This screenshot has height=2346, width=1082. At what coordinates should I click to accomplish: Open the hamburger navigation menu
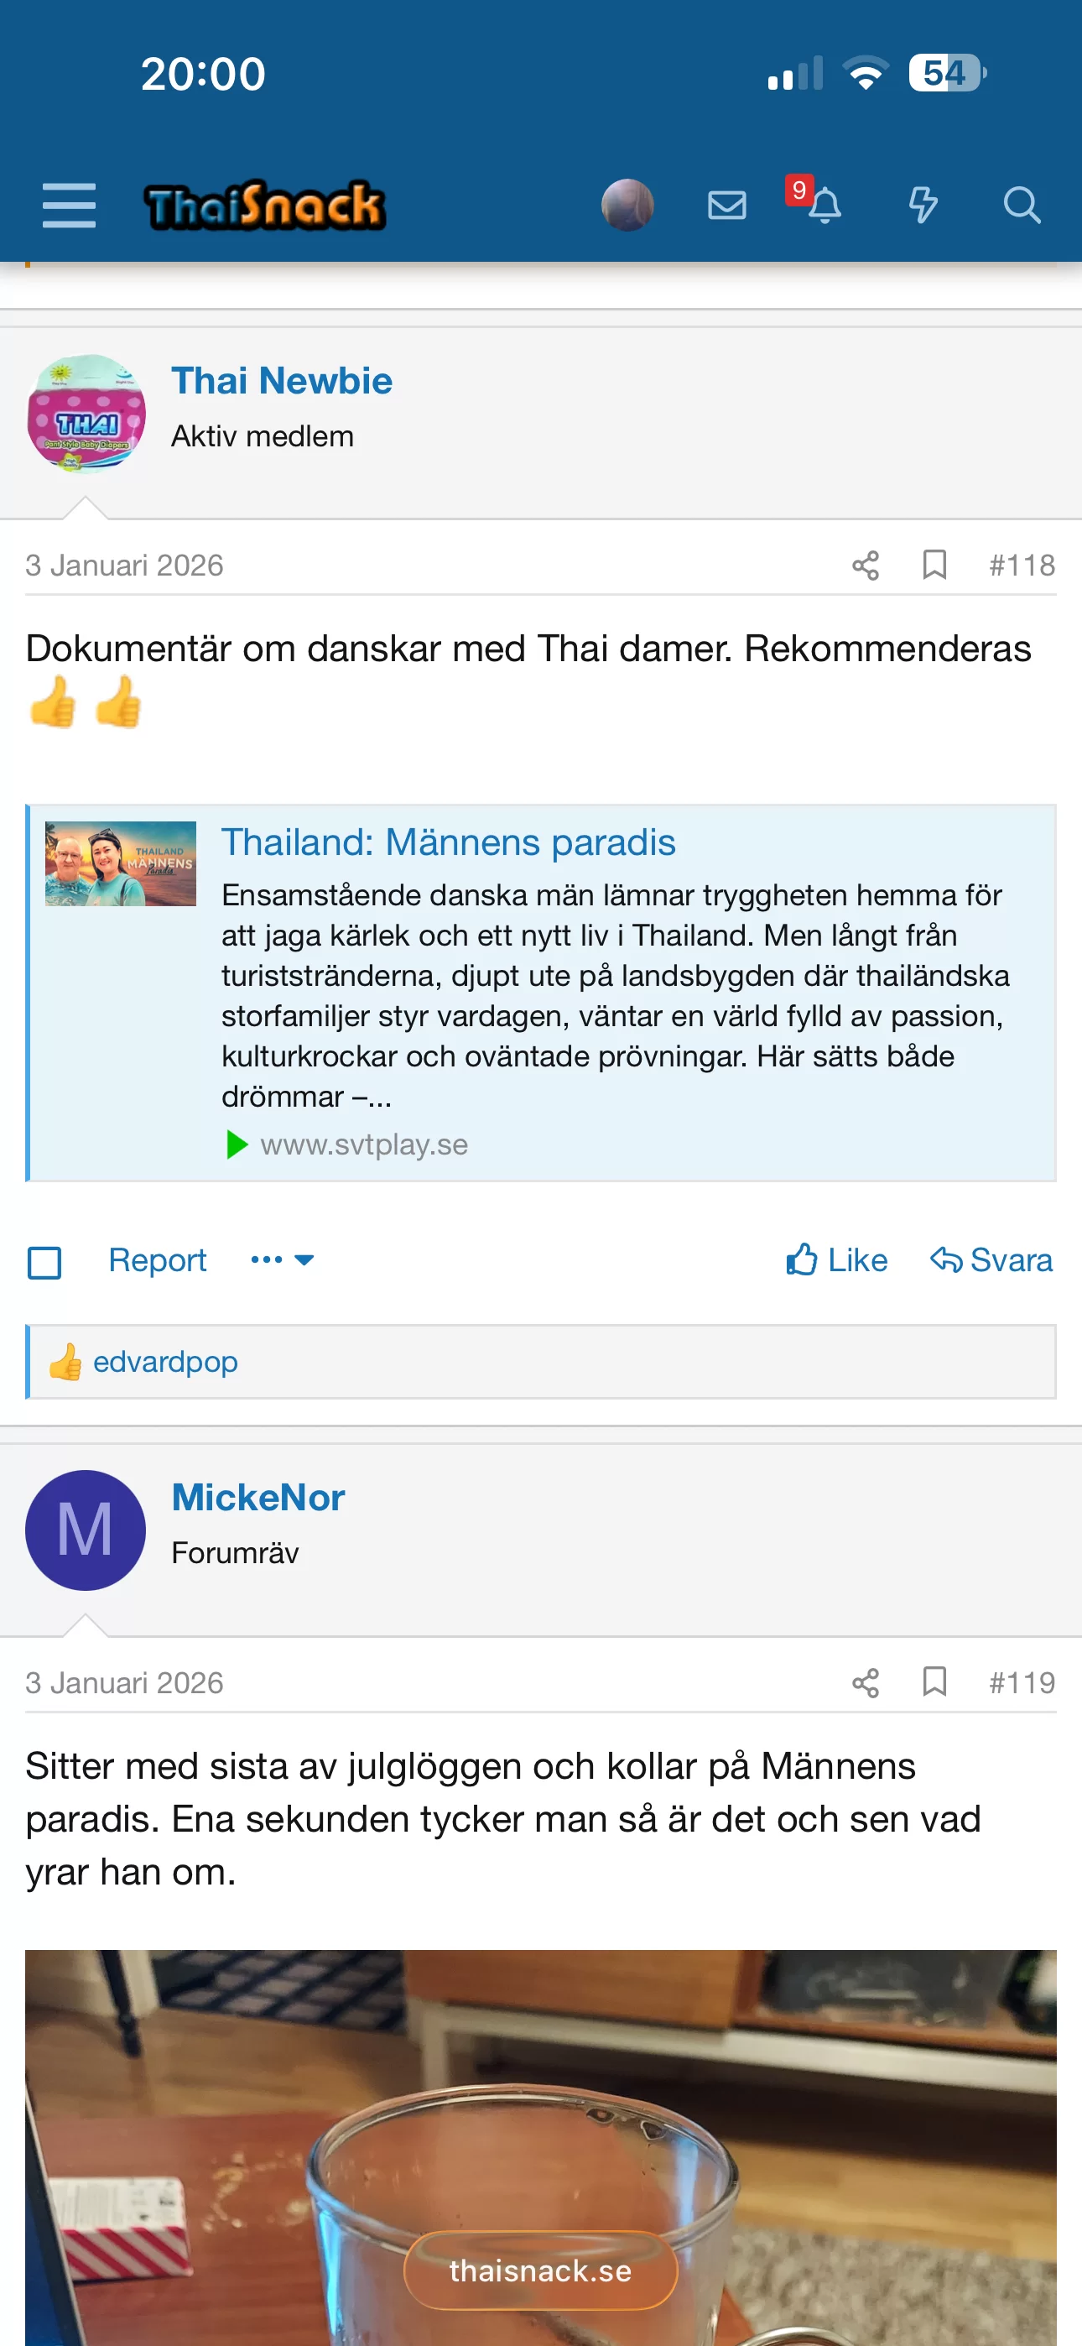70,205
